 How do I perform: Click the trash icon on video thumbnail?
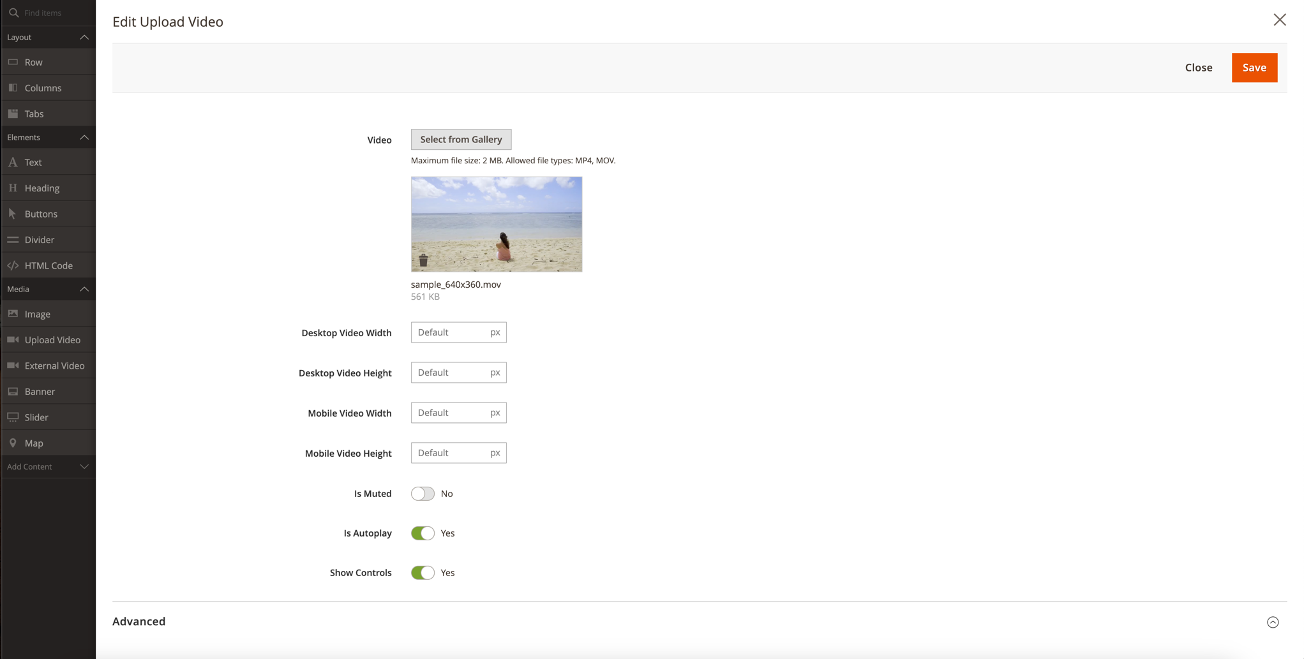(x=423, y=260)
